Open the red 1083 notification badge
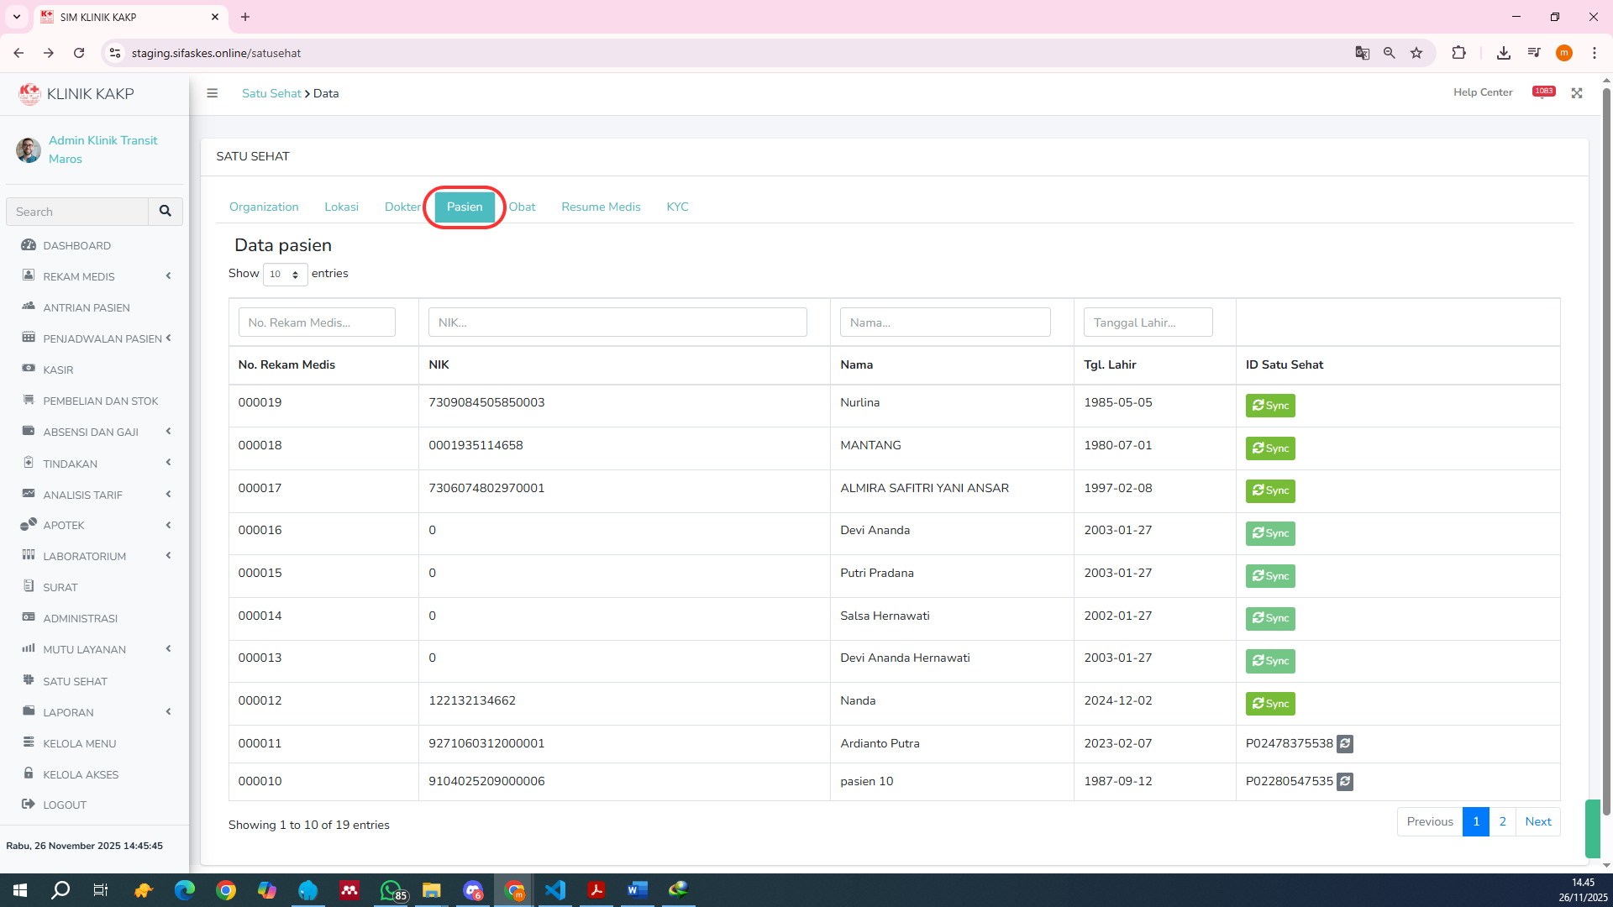The width and height of the screenshot is (1613, 907). pos(1543,92)
